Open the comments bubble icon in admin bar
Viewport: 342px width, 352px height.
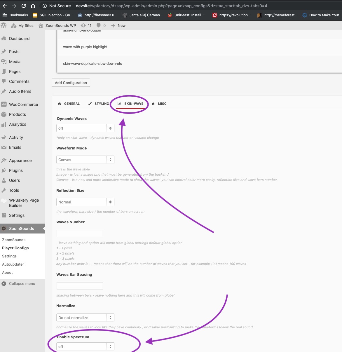(x=99, y=25)
